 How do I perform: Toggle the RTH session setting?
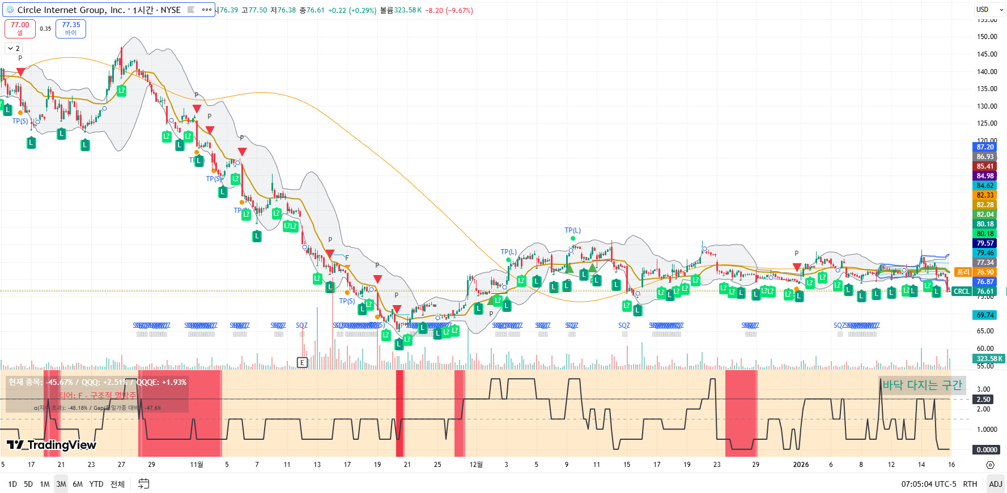(970, 484)
